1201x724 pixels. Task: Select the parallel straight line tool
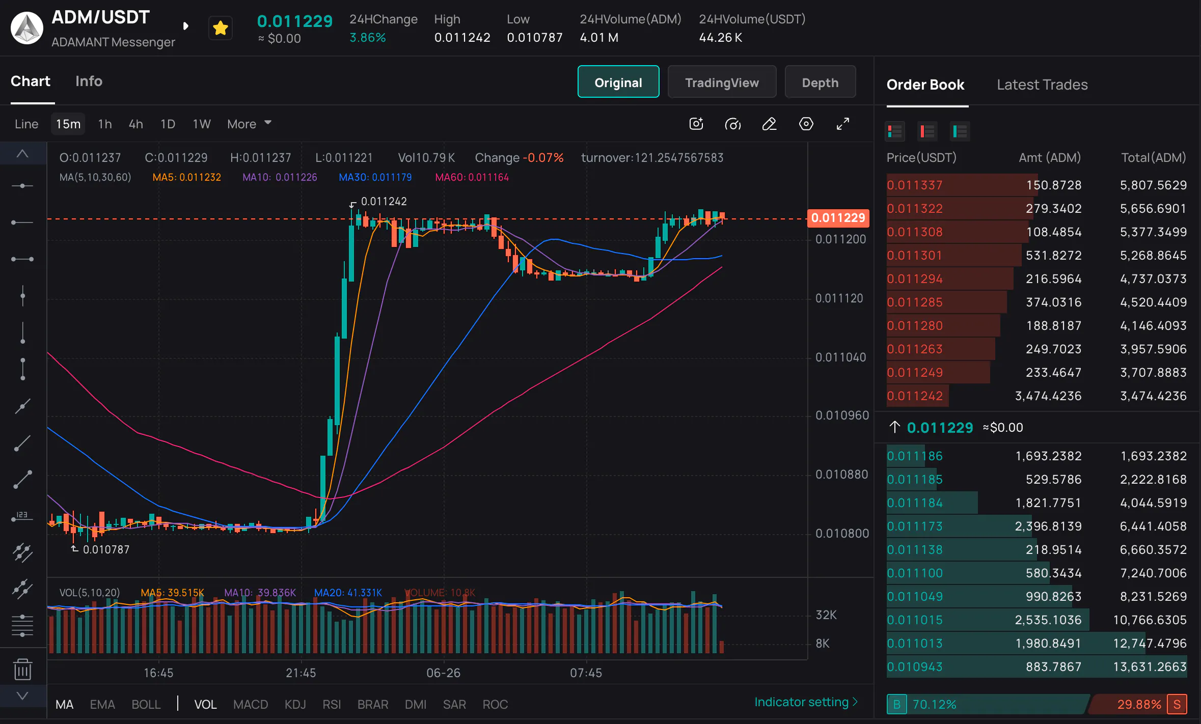[x=22, y=589]
